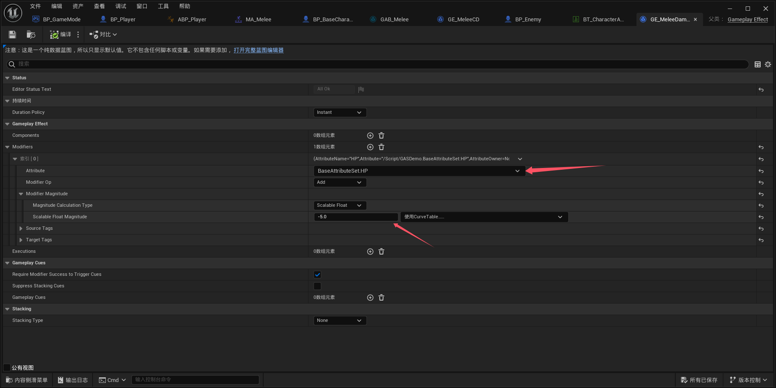Compile the blueprint
The image size is (776, 388).
(x=61, y=35)
